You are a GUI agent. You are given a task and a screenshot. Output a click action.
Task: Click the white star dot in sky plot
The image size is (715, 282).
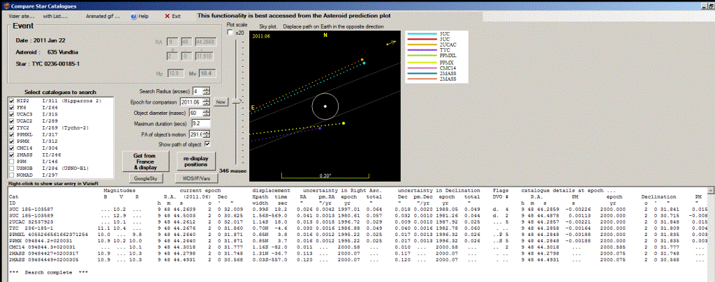(x=325, y=107)
